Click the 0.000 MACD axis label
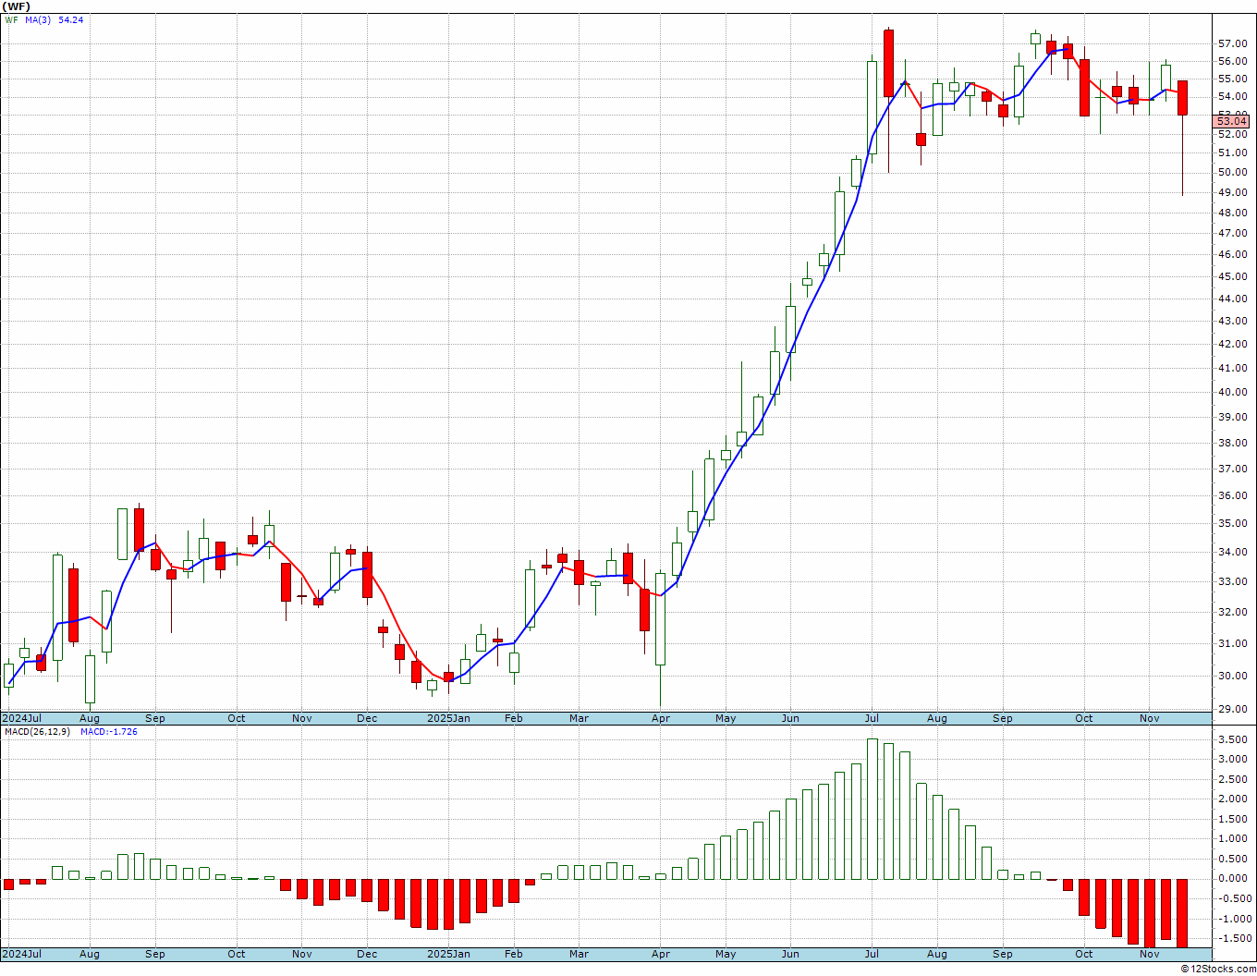Screen dimensions: 1257x976 [x=1233, y=878]
